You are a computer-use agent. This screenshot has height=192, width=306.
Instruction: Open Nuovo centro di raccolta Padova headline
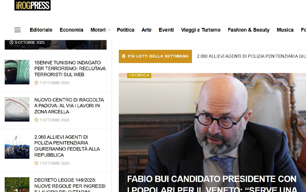[x=69, y=106]
